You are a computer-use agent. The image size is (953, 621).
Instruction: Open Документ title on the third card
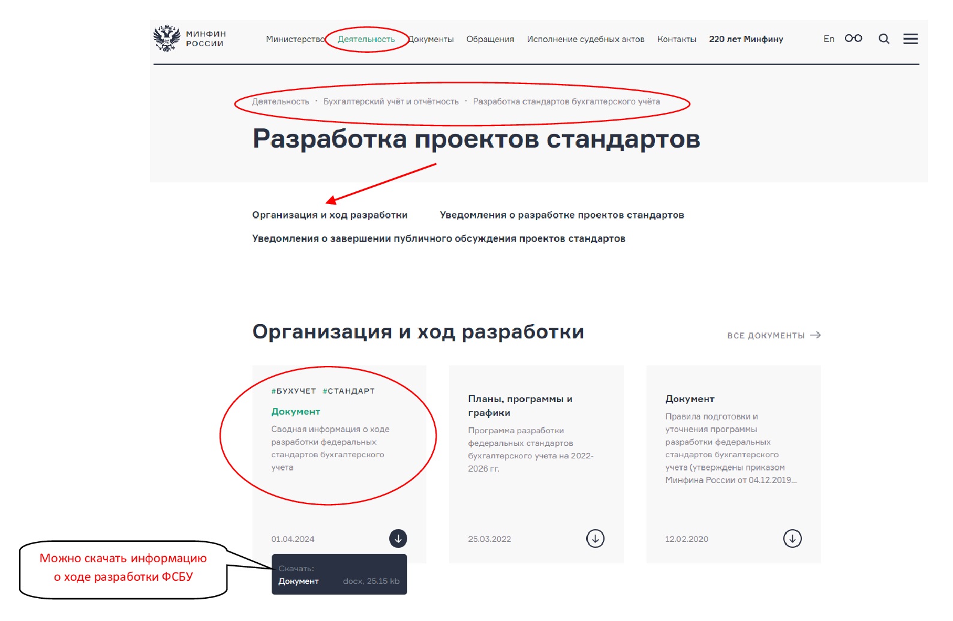click(x=690, y=399)
